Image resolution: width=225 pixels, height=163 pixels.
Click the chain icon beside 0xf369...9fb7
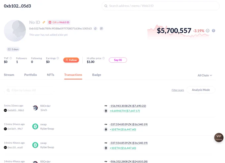pos(5,129)
